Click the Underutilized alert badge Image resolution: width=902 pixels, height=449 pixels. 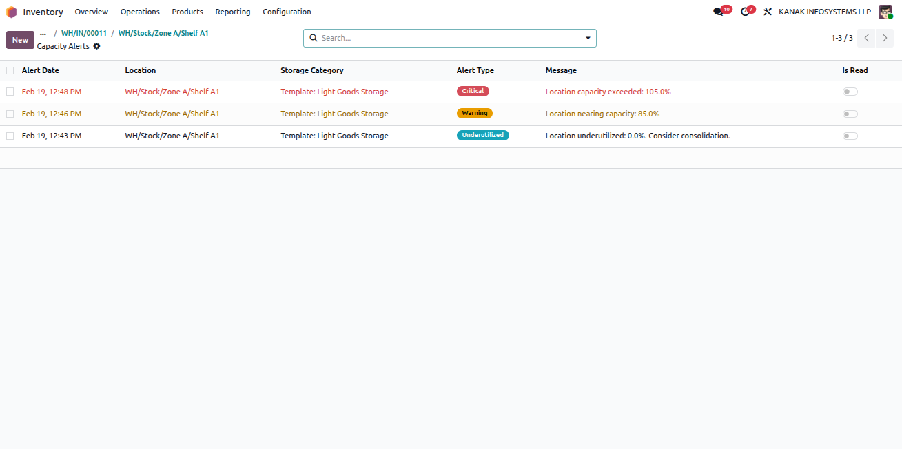(x=483, y=136)
